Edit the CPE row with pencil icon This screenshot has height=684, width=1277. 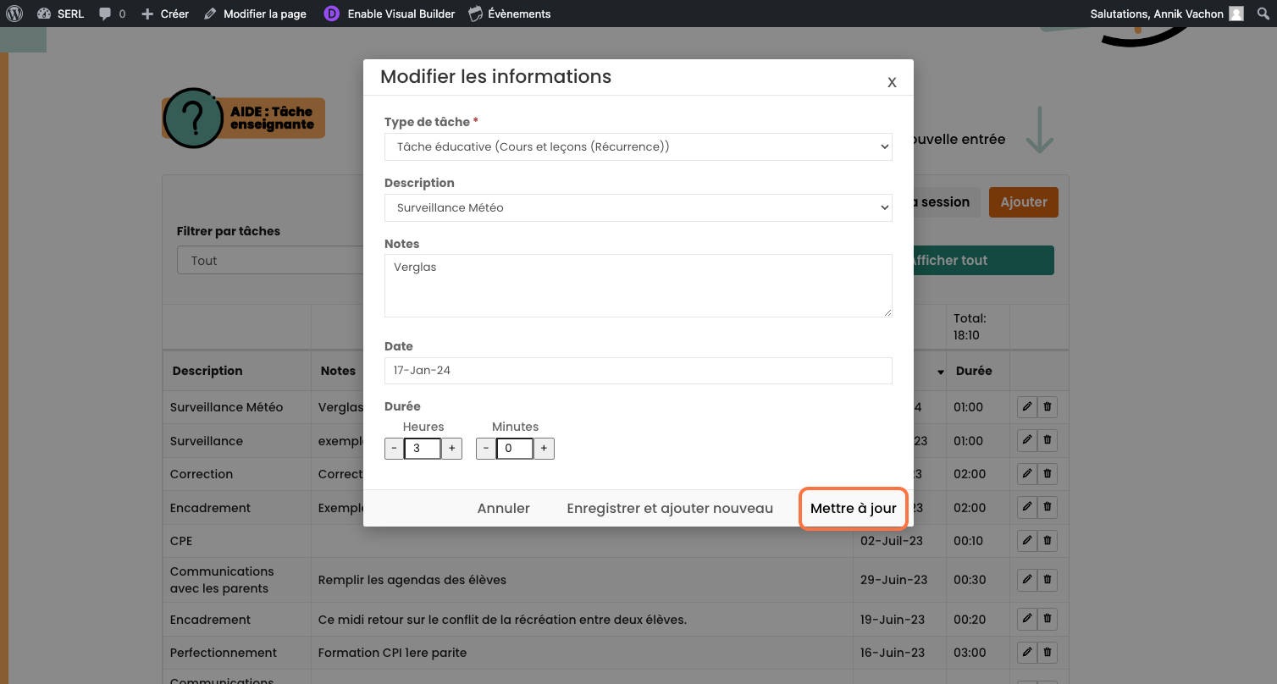(1026, 541)
